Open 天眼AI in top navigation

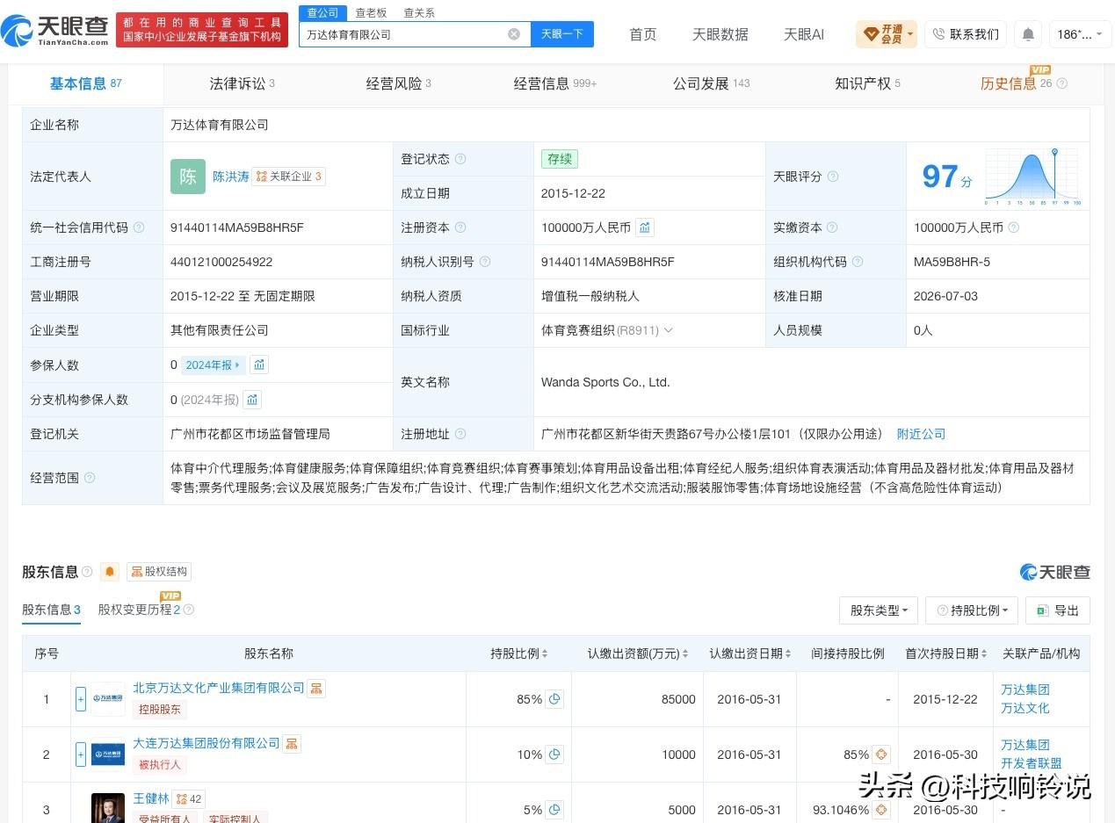point(804,34)
